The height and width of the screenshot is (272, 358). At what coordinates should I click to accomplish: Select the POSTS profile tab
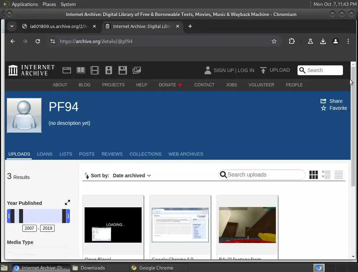click(x=87, y=154)
